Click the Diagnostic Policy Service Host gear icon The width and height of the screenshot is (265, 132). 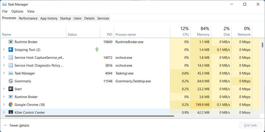coord(11,65)
